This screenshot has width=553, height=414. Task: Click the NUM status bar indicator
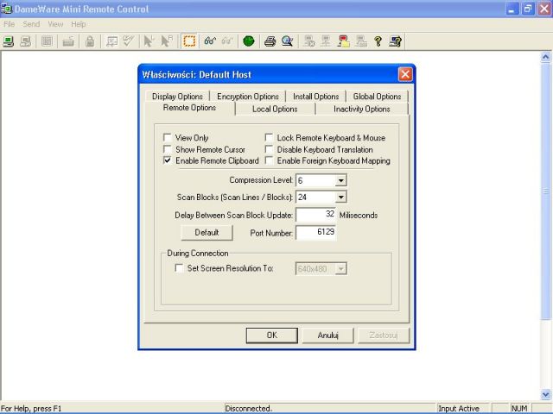click(x=519, y=408)
